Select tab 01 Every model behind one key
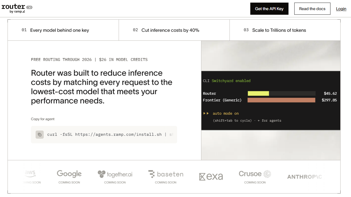Viewport: 351px width, 197px height. click(63, 30)
